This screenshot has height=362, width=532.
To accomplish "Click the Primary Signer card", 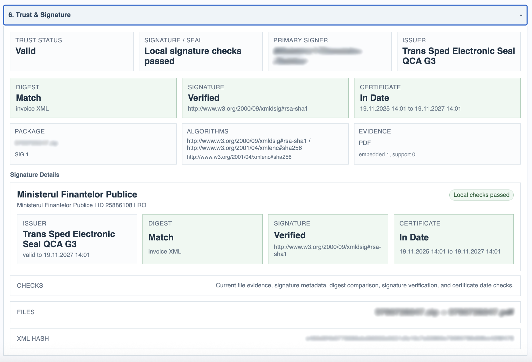I will tap(330, 51).
